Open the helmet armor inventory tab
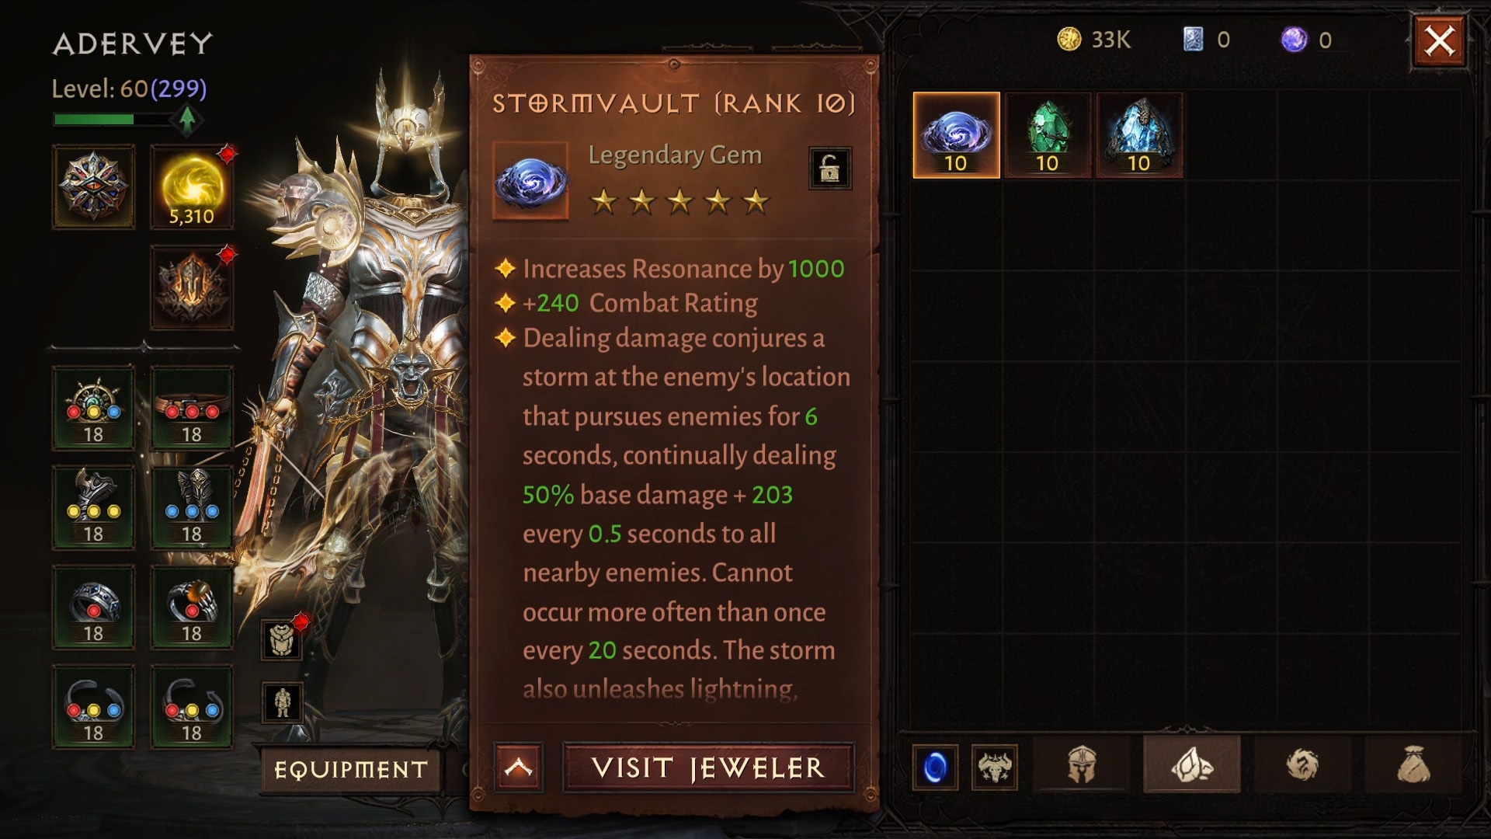 [x=1082, y=765]
